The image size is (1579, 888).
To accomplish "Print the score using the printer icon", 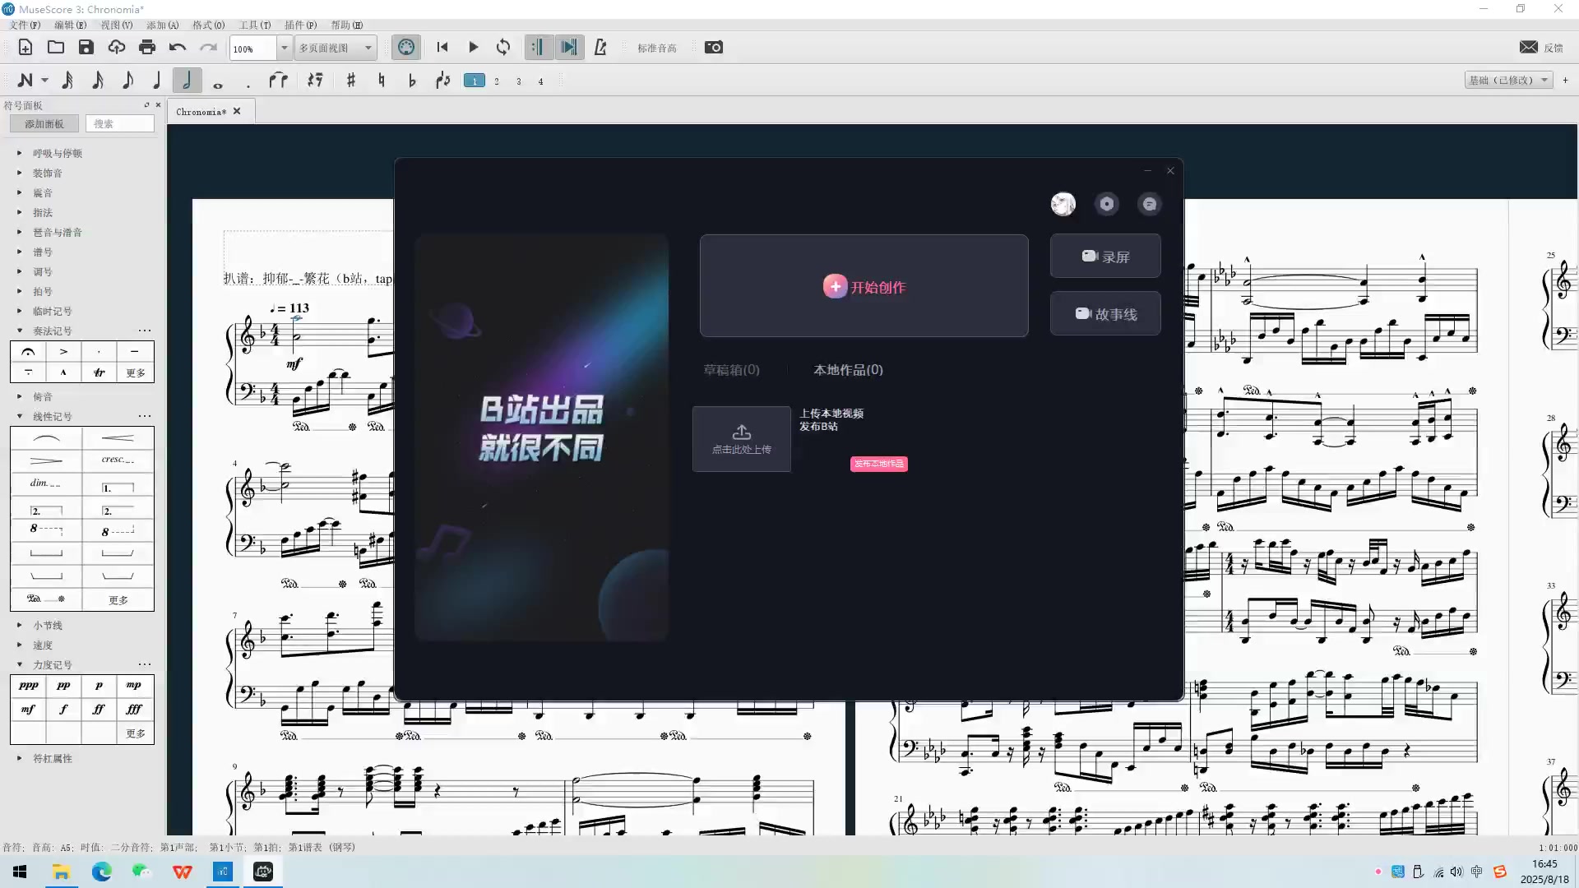I will [147, 48].
